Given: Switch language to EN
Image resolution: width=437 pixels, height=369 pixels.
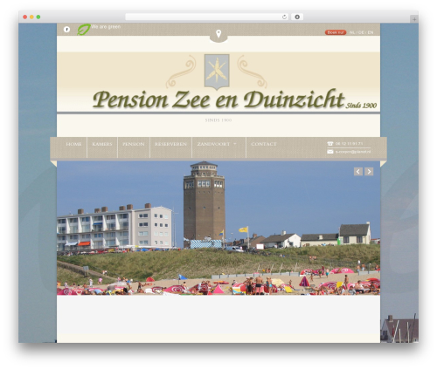Looking at the screenshot, I should (371, 32).
